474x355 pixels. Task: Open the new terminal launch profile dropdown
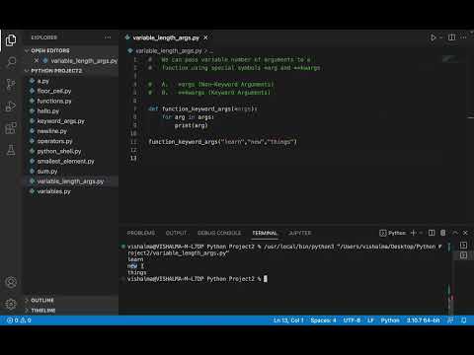click(x=421, y=233)
